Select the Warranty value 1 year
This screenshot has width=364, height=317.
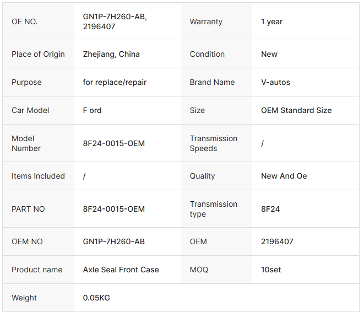271,22
